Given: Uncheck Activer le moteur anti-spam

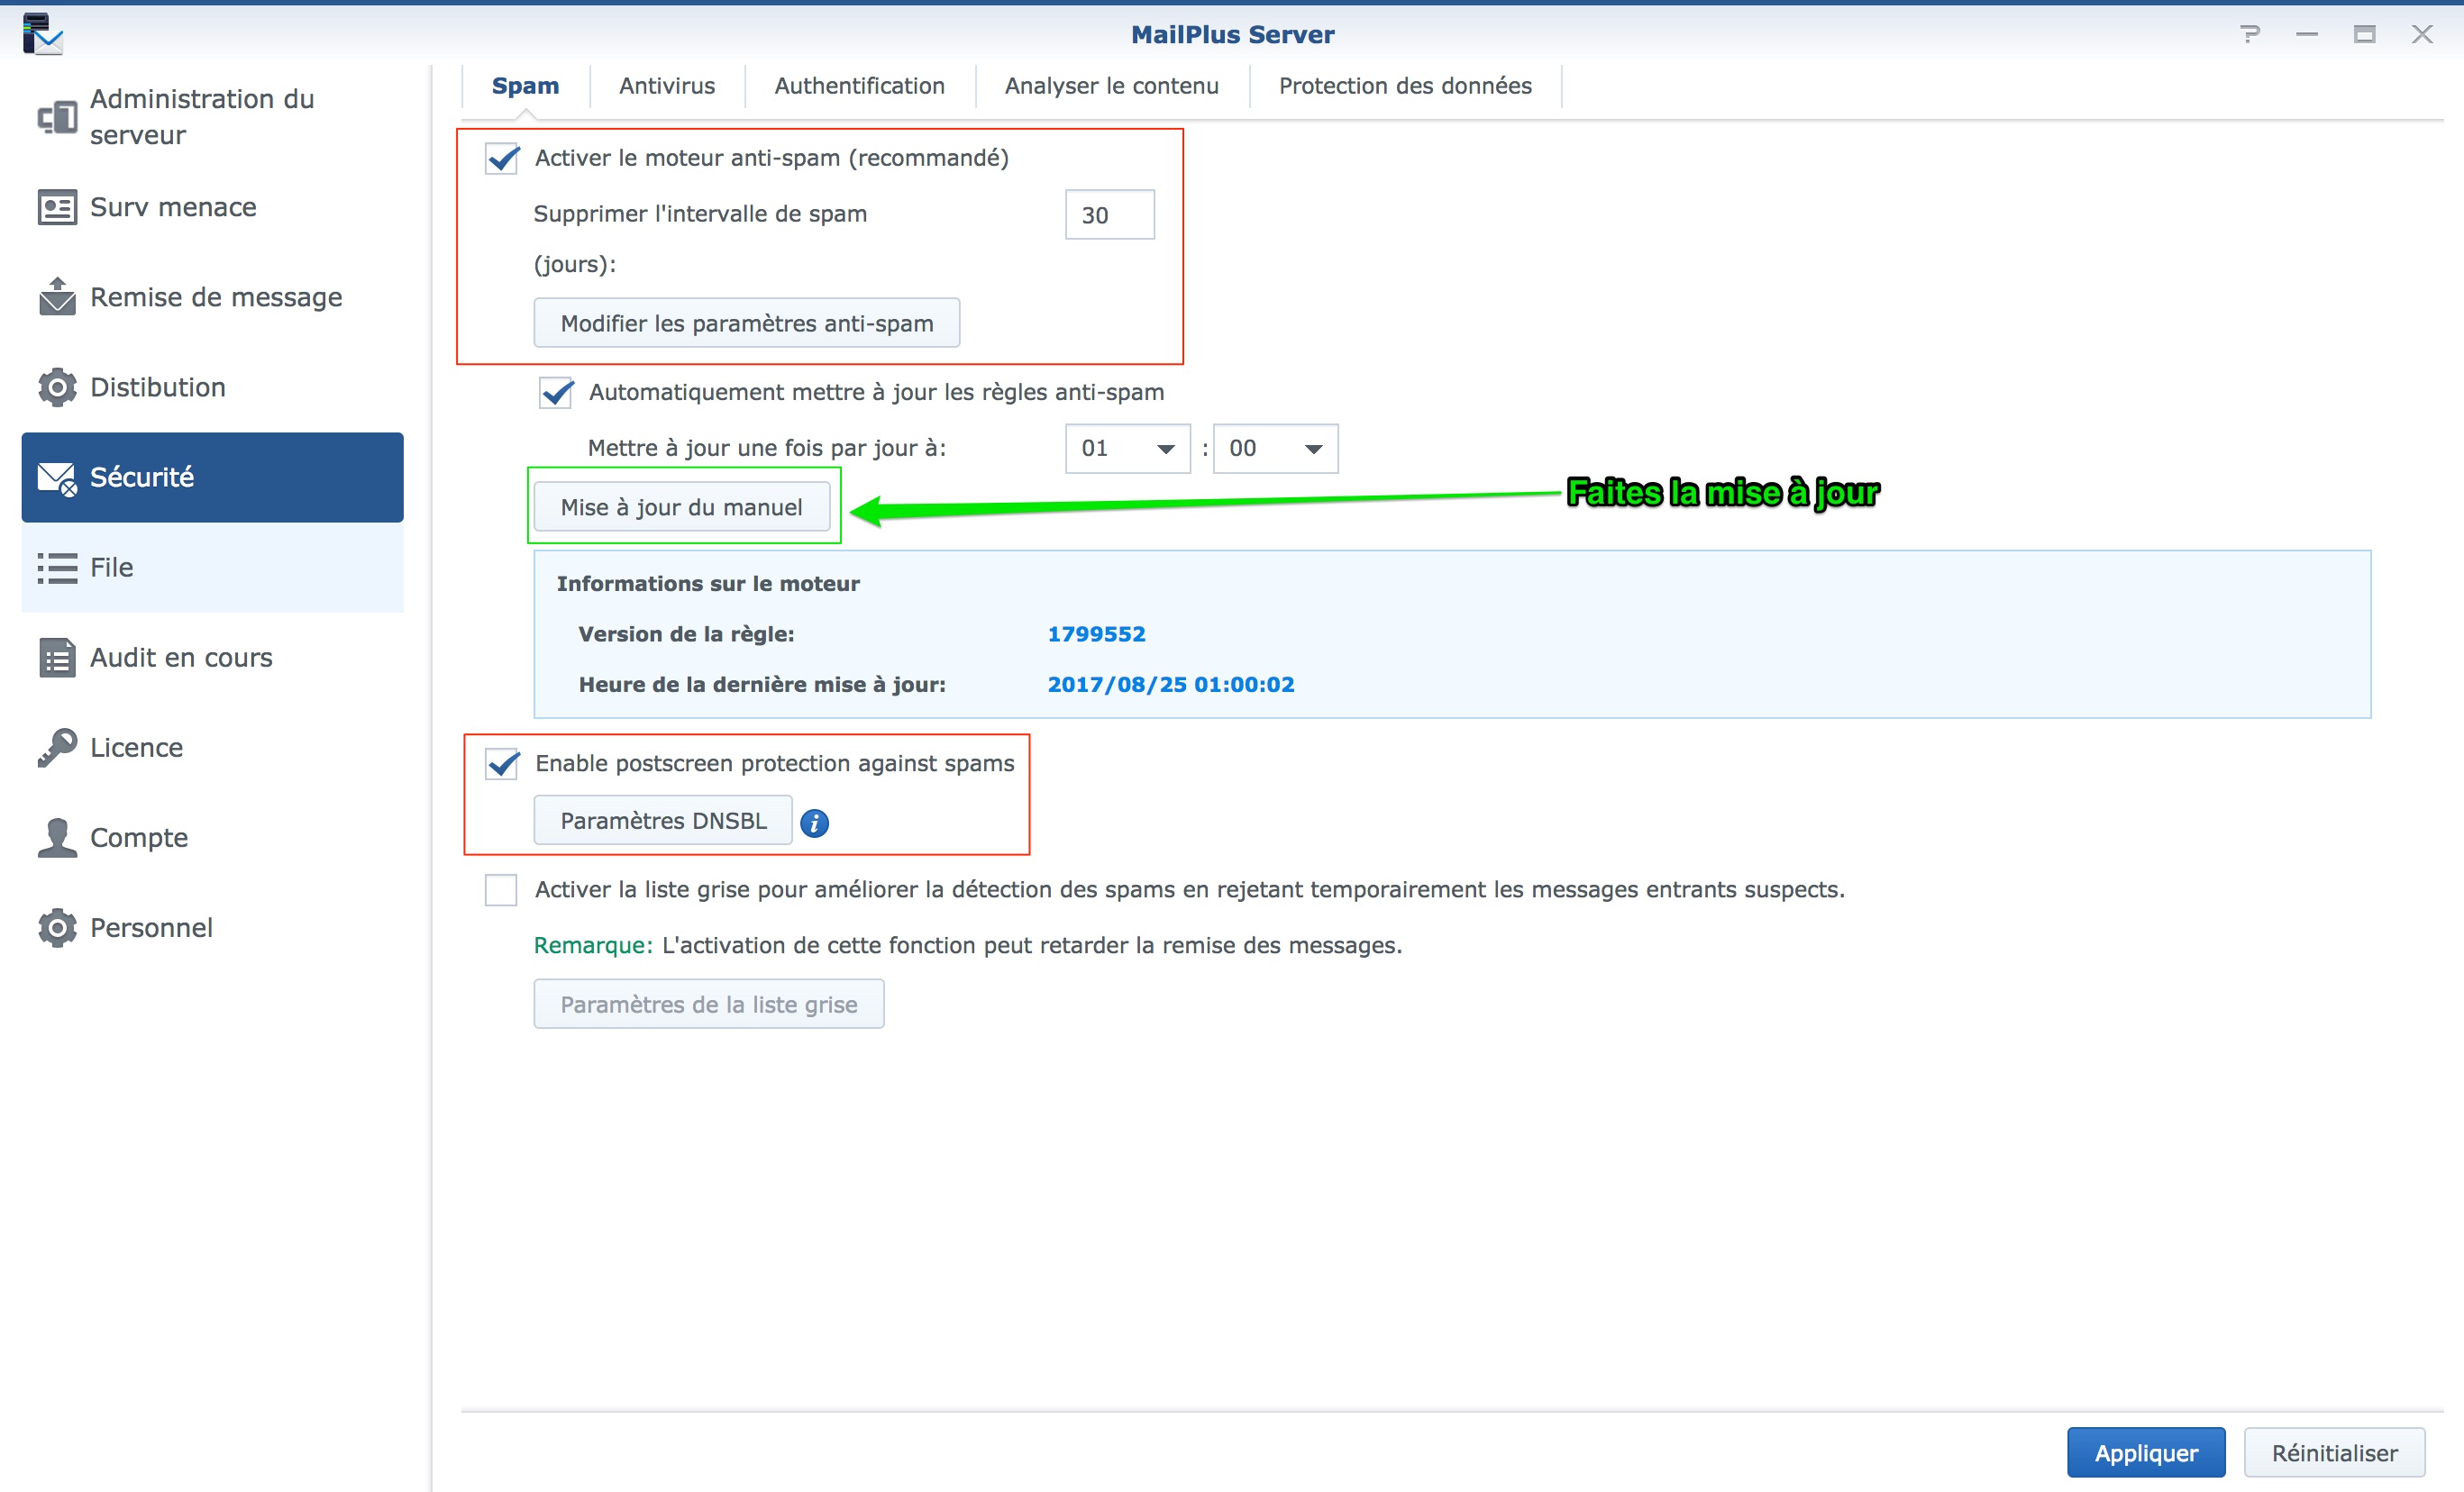Looking at the screenshot, I should (x=502, y=158).
